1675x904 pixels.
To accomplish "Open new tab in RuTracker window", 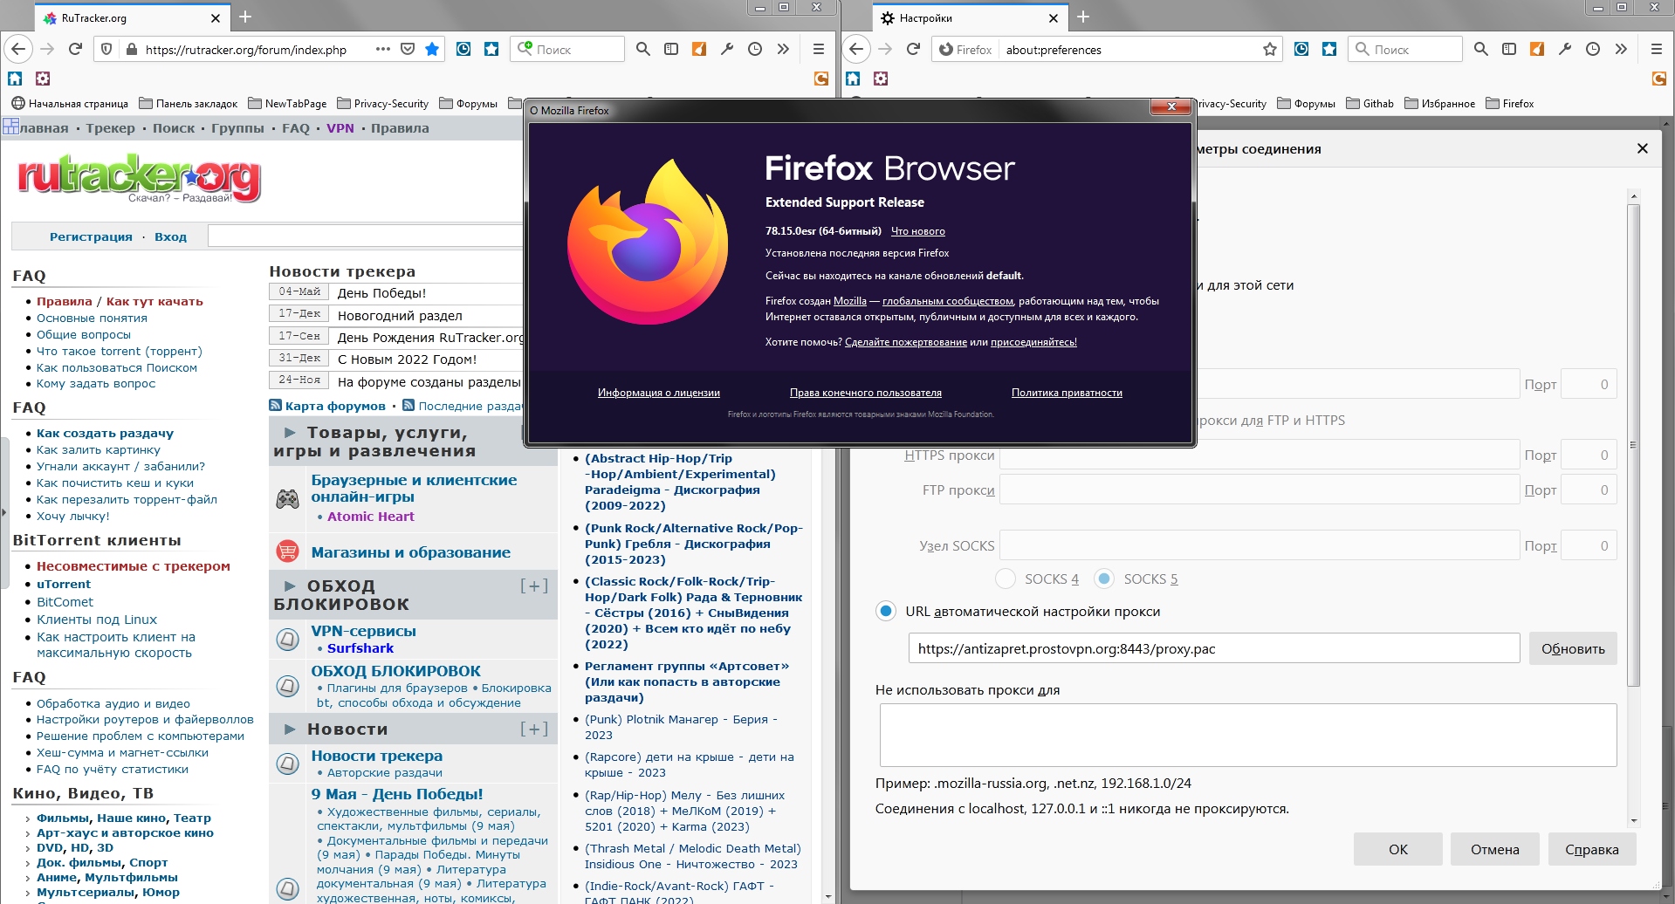I will pos(245,17).
